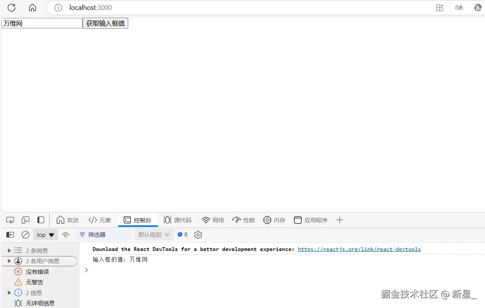The image size is (485, 308).
Task: Open the 源代码 tab
Action: coord(177,220)
